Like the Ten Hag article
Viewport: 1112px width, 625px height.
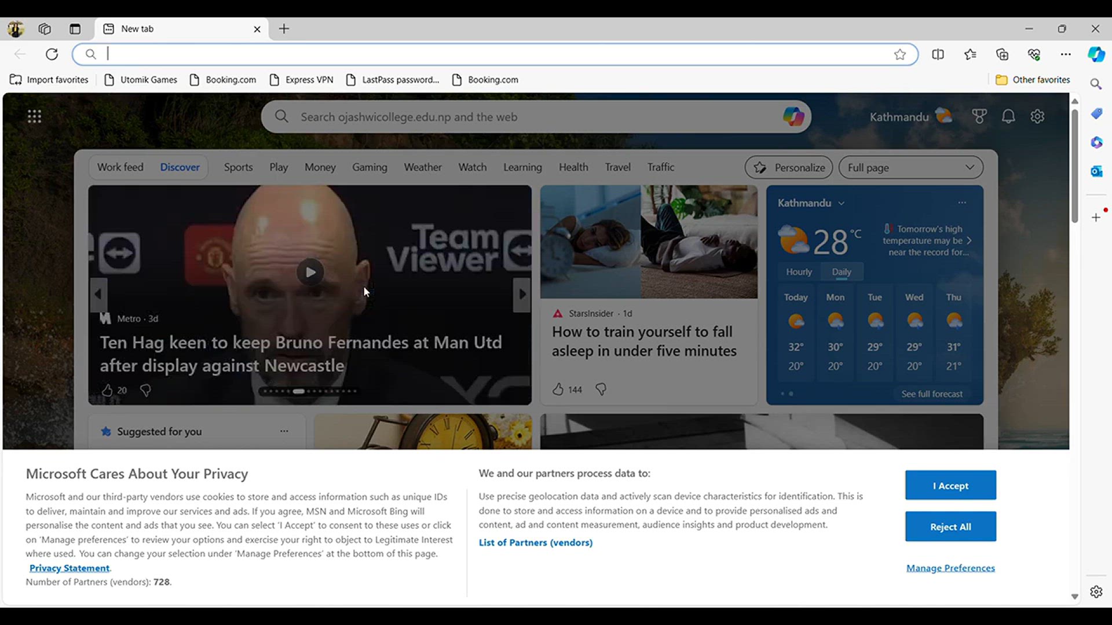pyautogui.click(x=107, y=391)
